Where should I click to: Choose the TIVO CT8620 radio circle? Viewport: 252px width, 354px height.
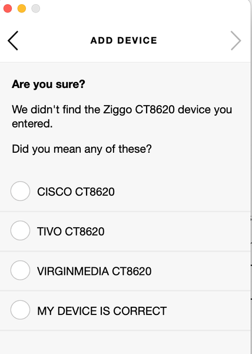20,231
